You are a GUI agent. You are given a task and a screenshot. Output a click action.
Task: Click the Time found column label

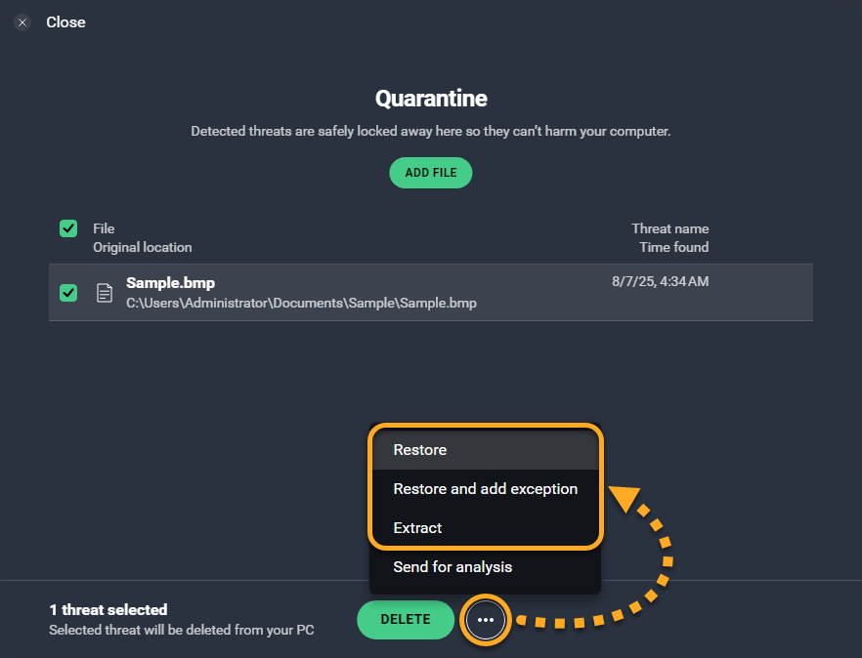click(673, 248)
